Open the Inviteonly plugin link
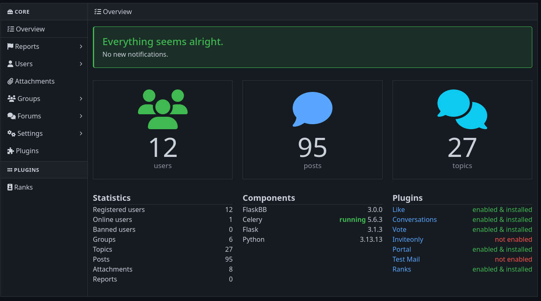 click(408, 239)
